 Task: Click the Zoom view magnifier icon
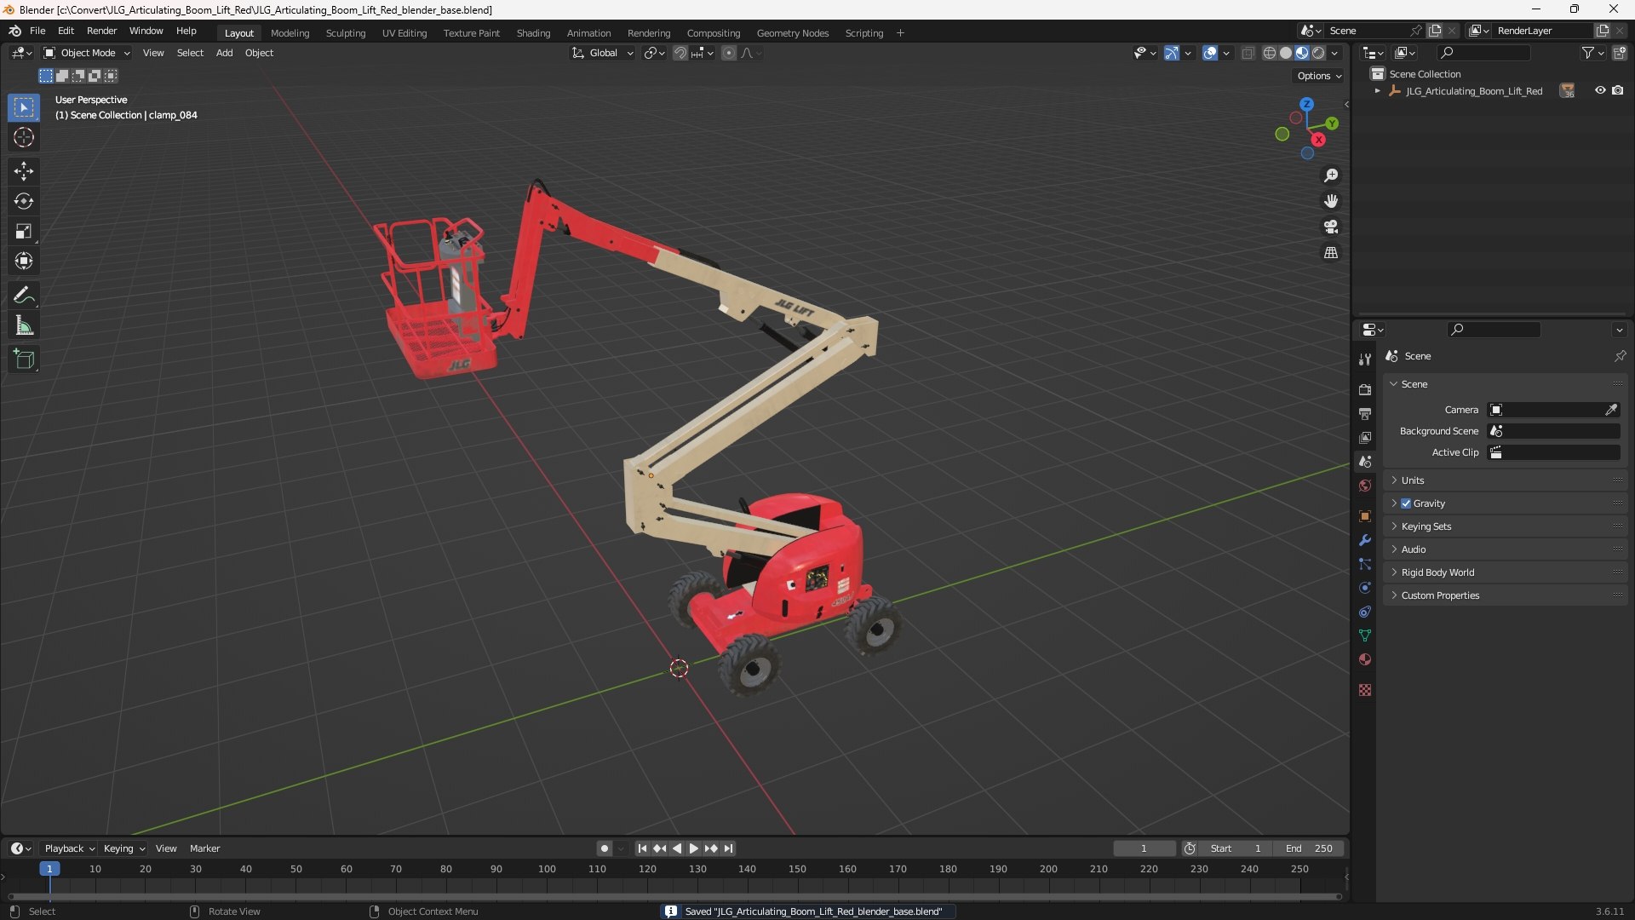(1331, 175)
